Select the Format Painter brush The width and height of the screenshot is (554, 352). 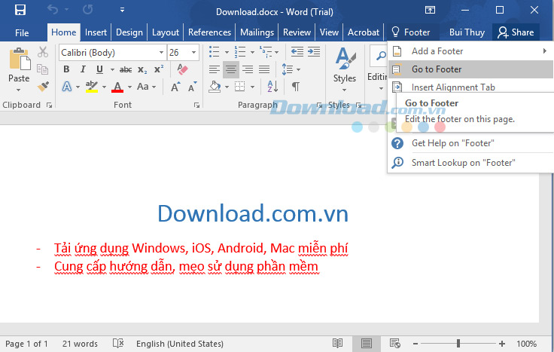[x=43, y=87]
